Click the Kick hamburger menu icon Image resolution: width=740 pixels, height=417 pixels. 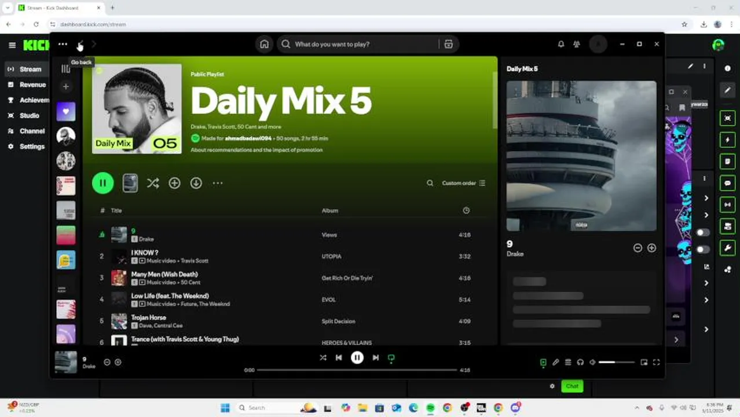tap(12, 45)
